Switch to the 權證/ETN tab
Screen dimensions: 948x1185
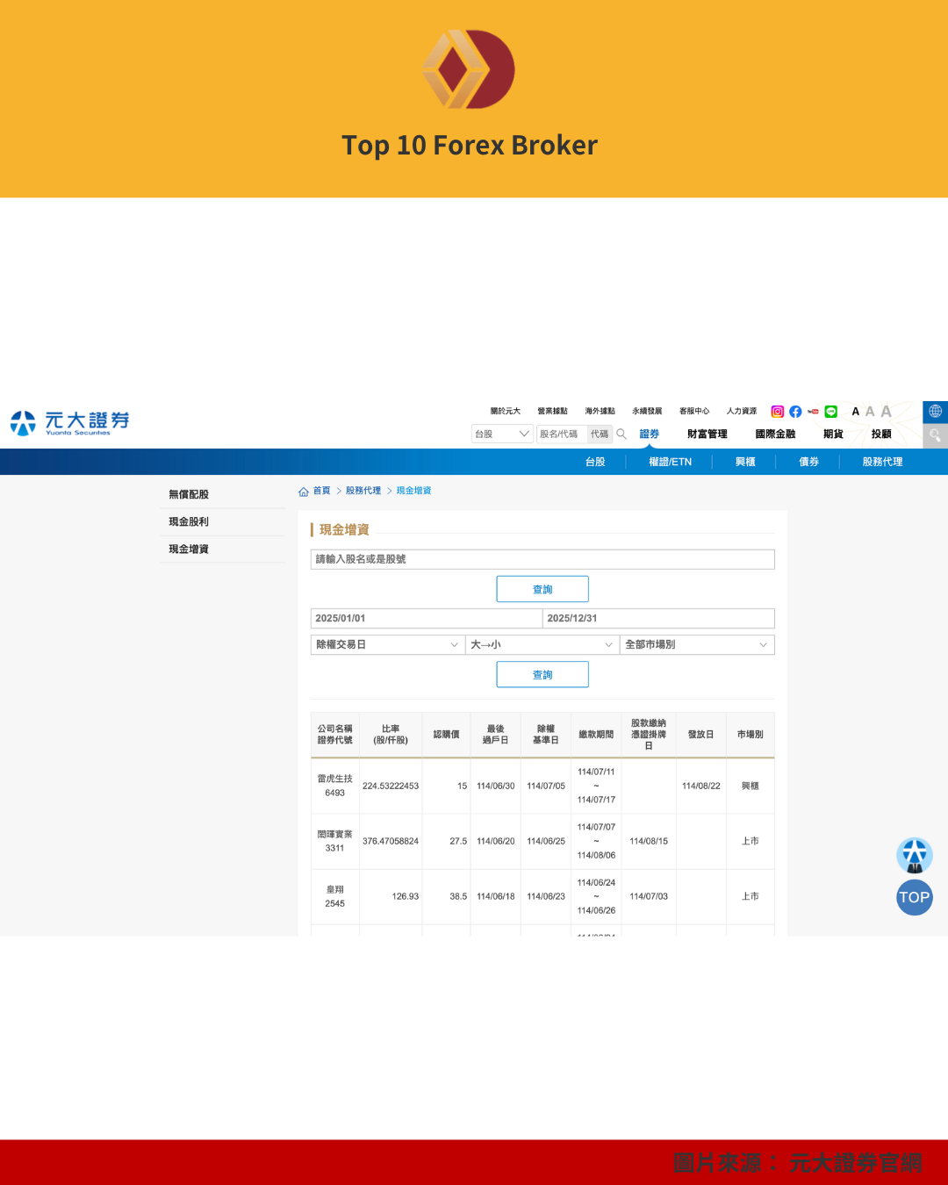point(670,462)
